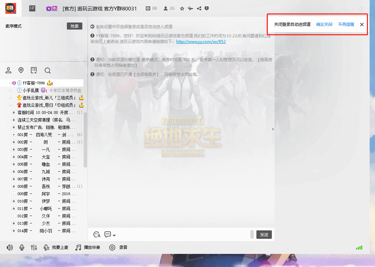Expand the 009房 阿宇 room node
This screenshot has height=267, width=375.
point(14,193)
